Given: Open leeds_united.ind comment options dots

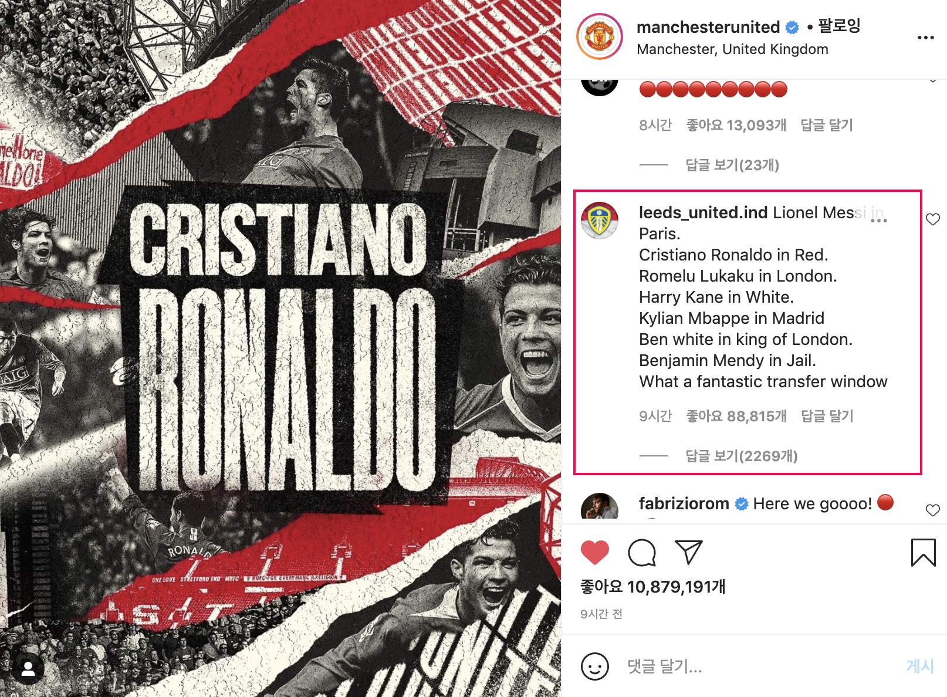Looking at the screenshot, I should [x=878, y=220].
